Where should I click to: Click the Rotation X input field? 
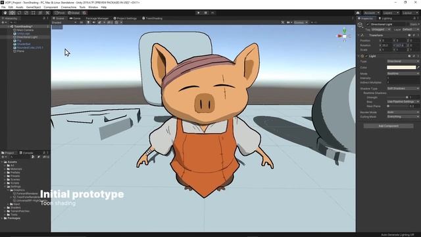pos(386,45)
